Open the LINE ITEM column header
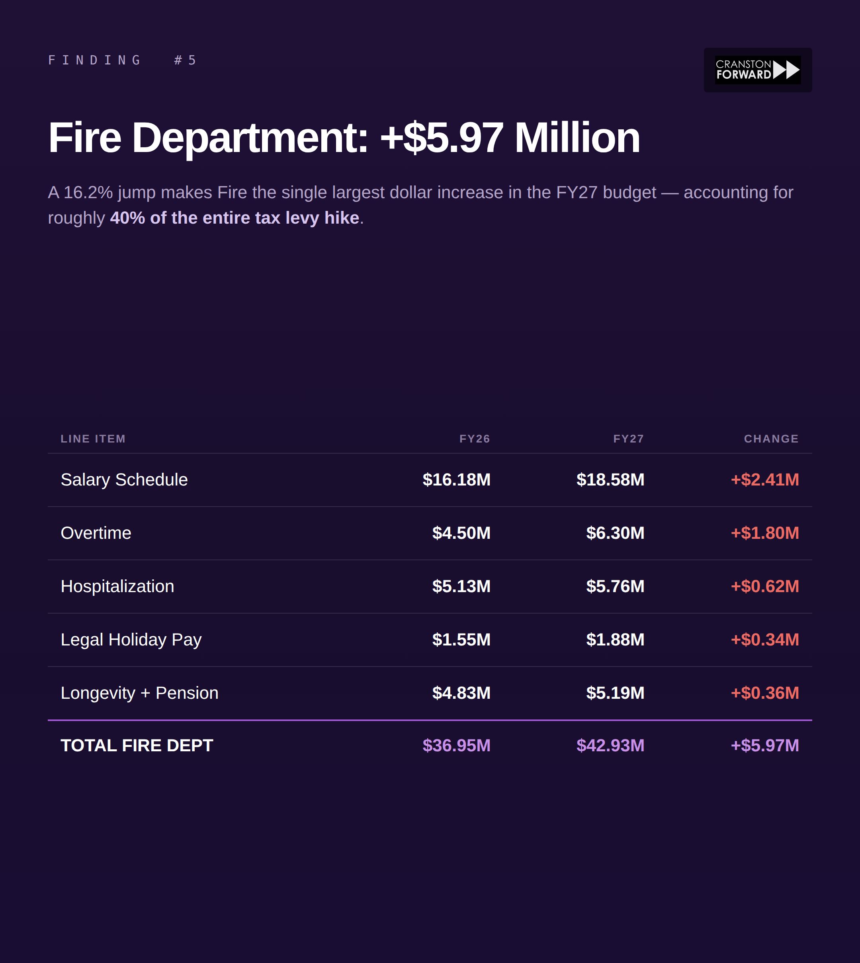 [93, 438]
